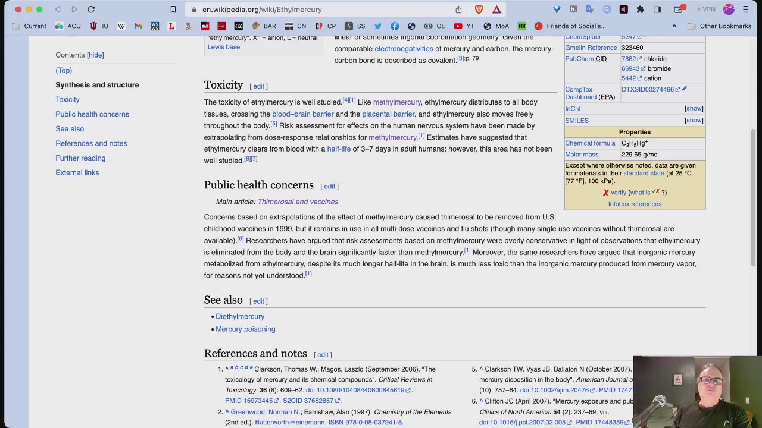Open the Diethylmercury link
The width and height of the screenshot is (762, 428).
[240, 317]
